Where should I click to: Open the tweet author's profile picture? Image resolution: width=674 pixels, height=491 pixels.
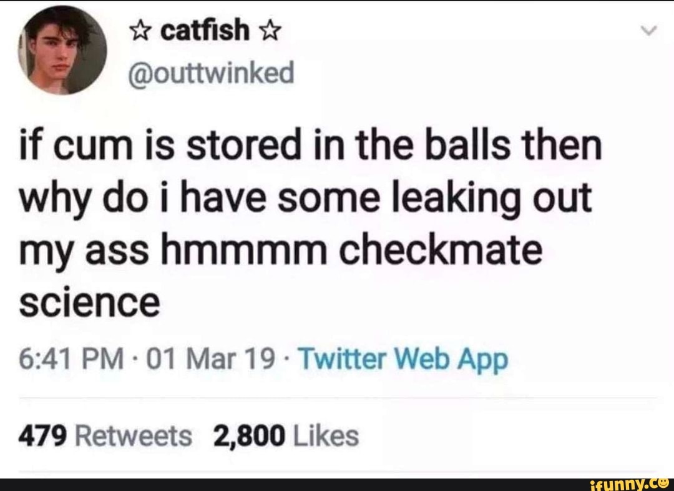(x=62, y=50)
